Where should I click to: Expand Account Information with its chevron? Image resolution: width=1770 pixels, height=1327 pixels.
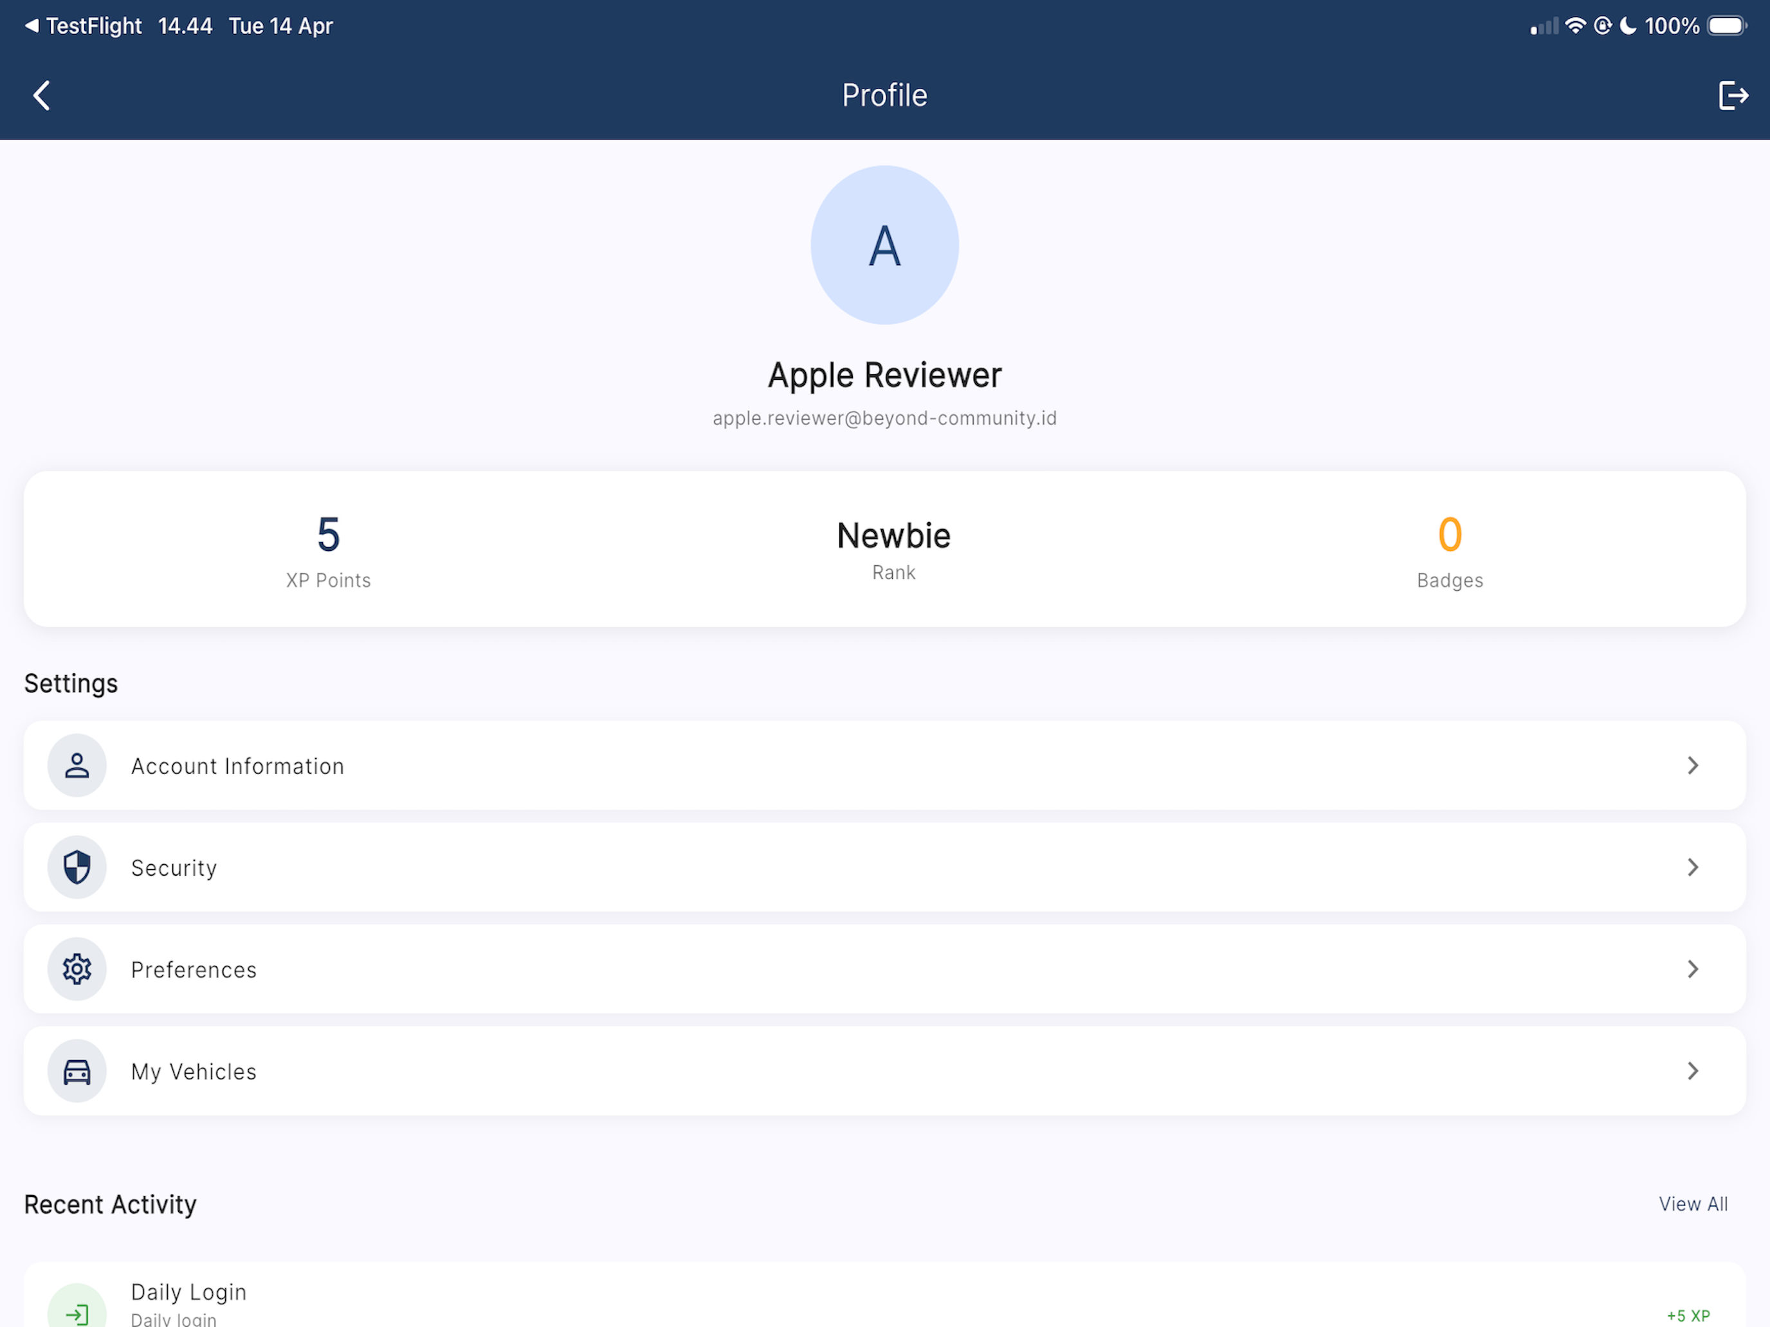point(1692,766)
